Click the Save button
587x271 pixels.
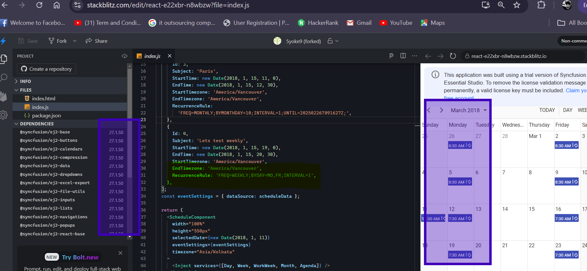pyautogui.click(x=28, y=41)
